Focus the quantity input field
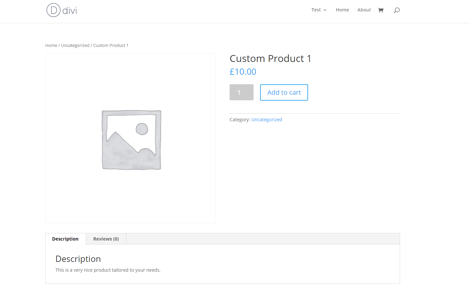The height and width of the screenshot is (293, 470). 241,92
